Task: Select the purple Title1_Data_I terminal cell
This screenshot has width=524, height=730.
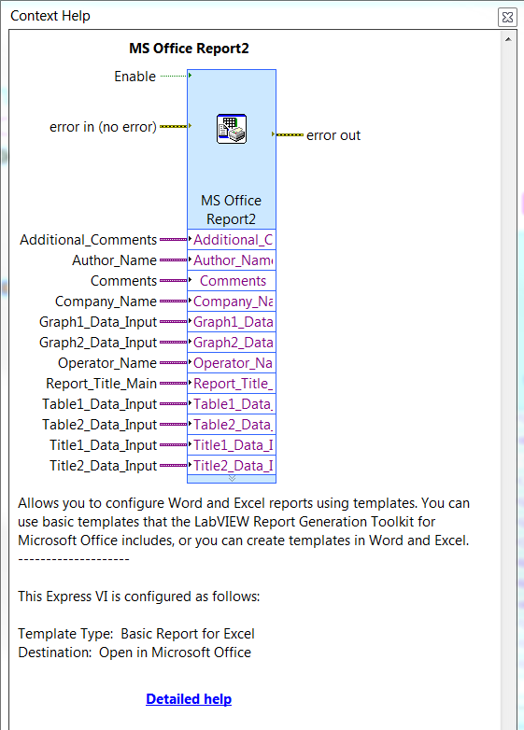Action: tap(232, 444)
